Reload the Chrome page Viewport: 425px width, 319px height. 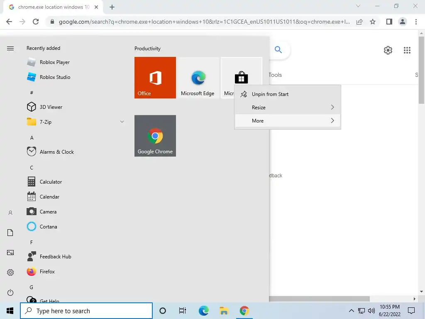point(36,22)
